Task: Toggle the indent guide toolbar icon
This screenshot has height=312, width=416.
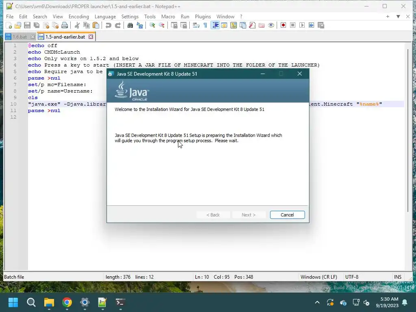Action: [x=215, y=25]
